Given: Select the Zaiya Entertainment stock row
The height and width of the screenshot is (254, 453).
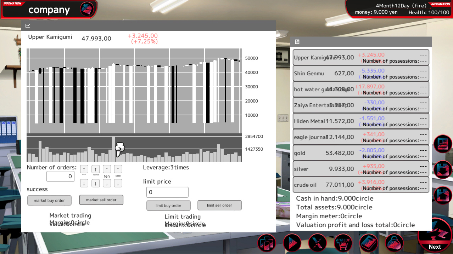Looking at the screenshot, I should pos(361,105).
